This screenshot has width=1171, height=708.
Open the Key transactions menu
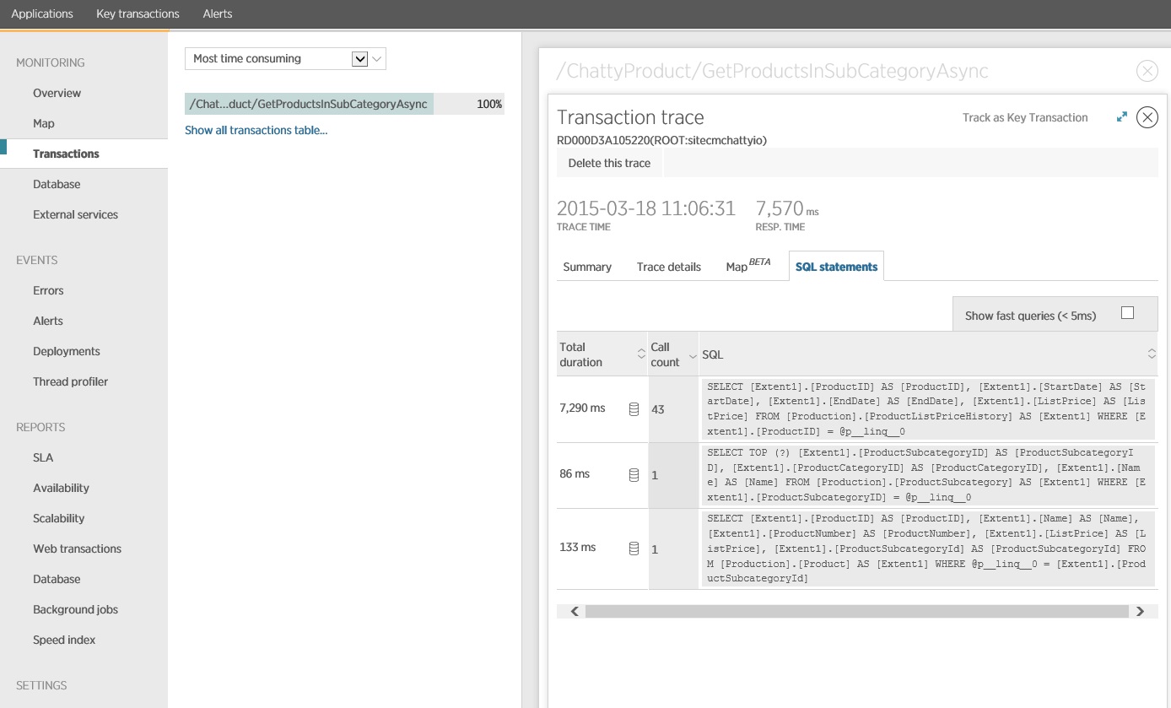pos(138,14)
